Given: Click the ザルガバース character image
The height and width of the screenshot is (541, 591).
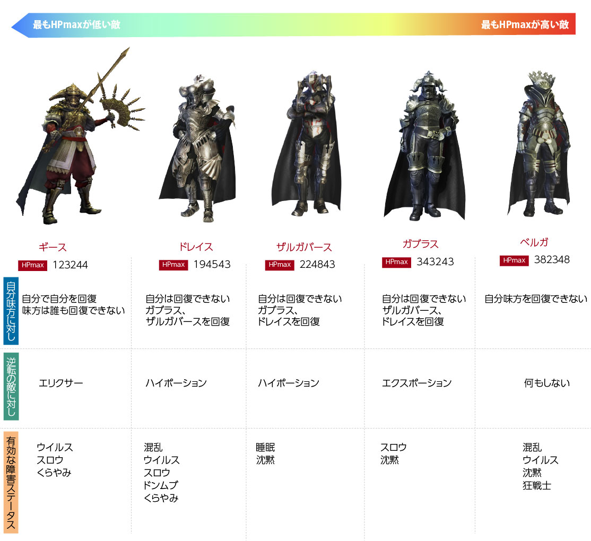Looking at the screenshot, I should click(x=306, y=143).
